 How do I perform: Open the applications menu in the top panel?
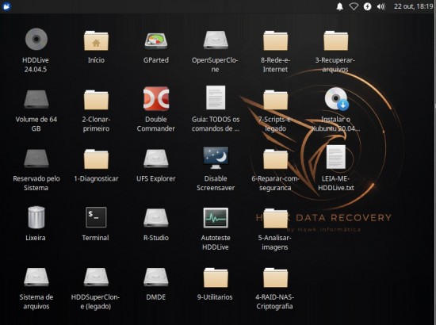[x=6, y=6]
